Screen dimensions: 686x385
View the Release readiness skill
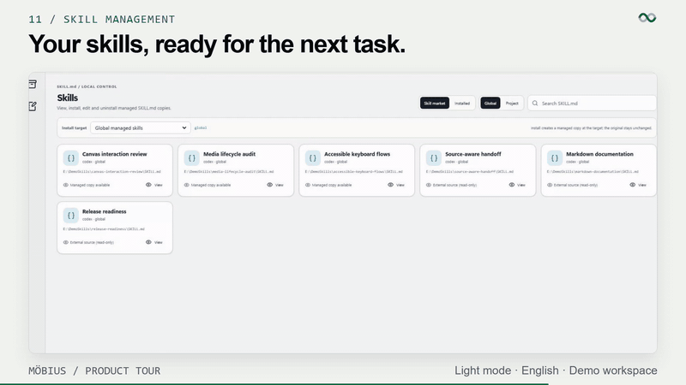click(x=154, y=242)
